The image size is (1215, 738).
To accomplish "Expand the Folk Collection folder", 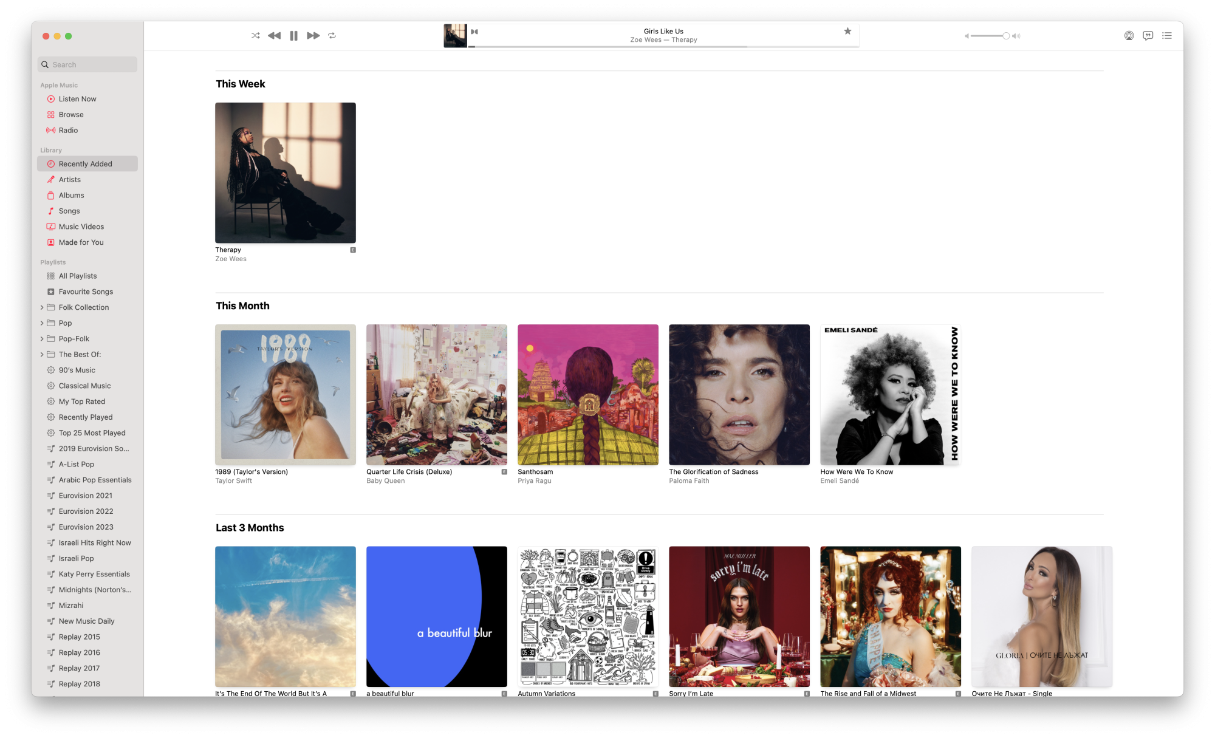I will (42, 307).
